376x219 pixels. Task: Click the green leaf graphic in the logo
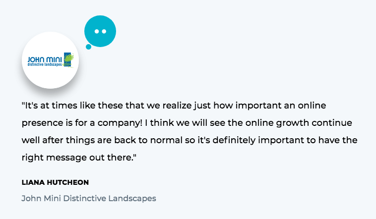tap(69, 58)
